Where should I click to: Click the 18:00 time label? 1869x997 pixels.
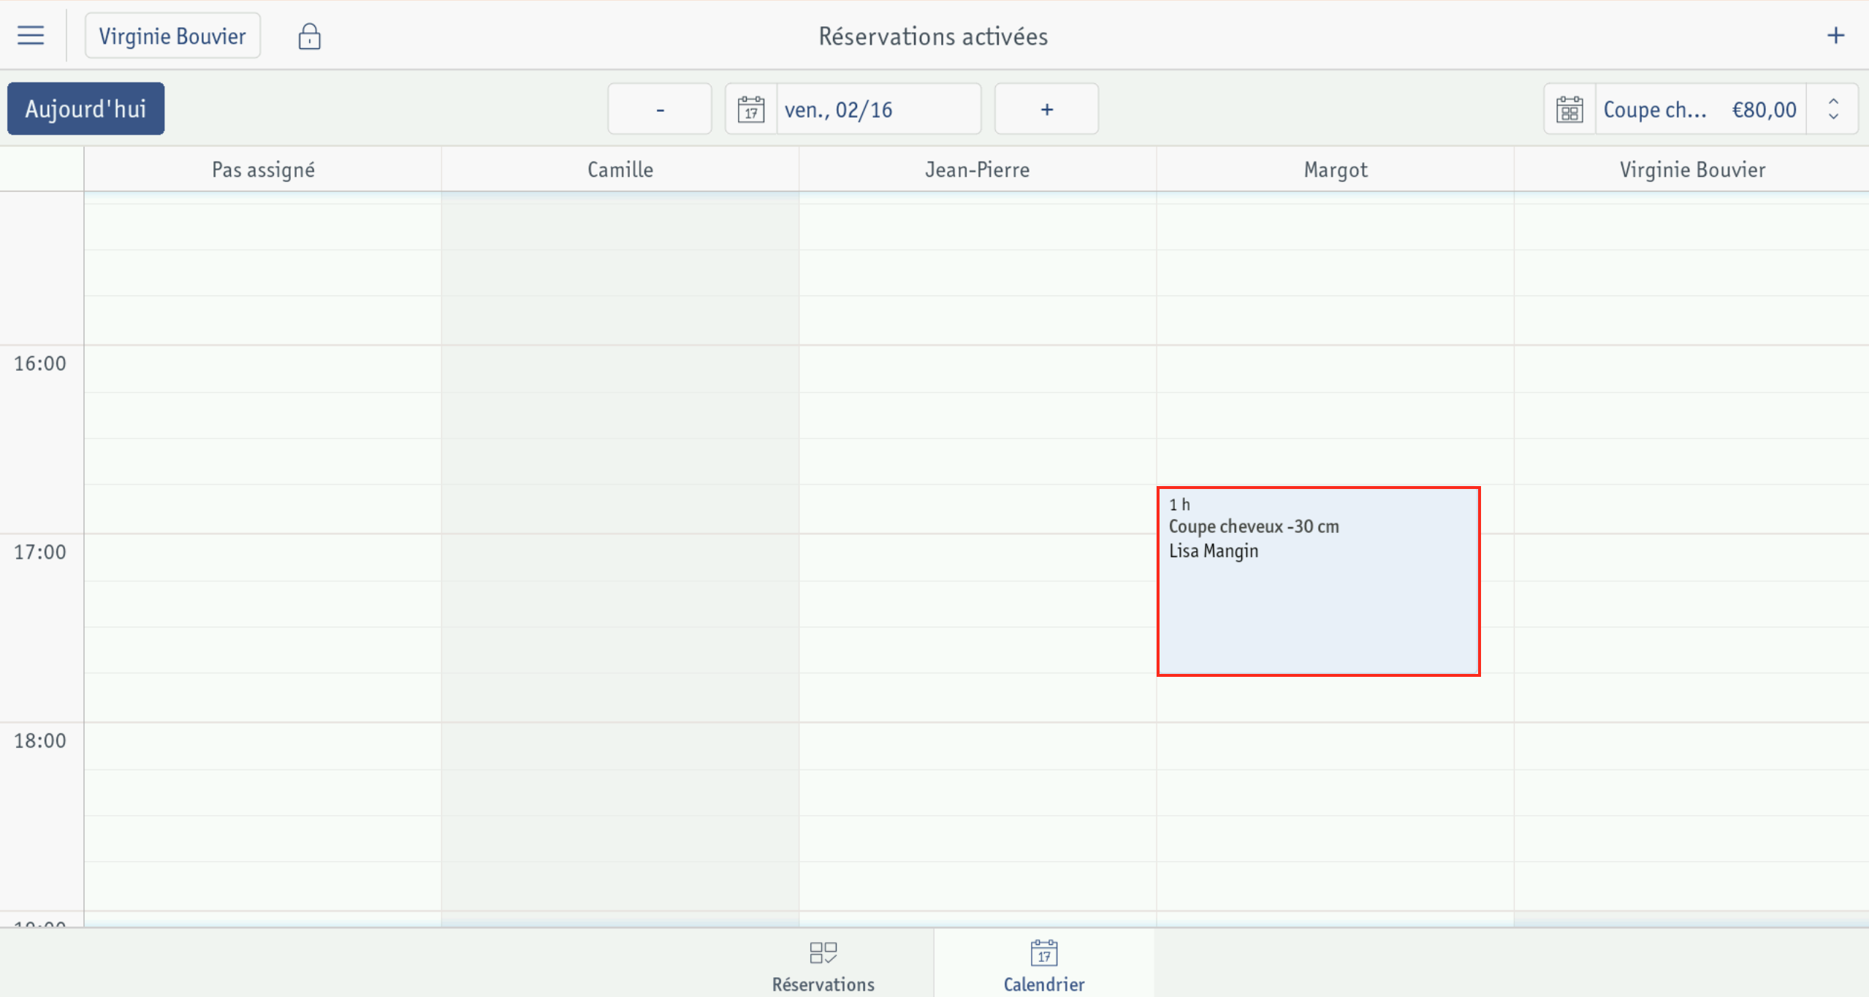(x=40, y=740)
